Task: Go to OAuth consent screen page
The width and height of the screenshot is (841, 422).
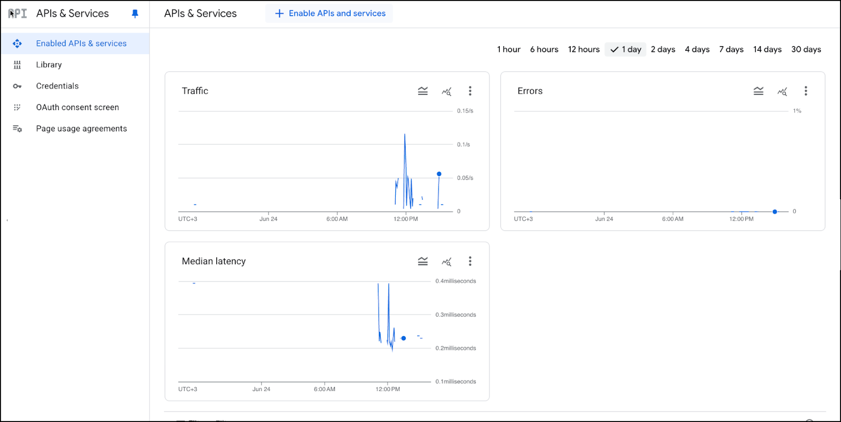Action: coord(77,107)
